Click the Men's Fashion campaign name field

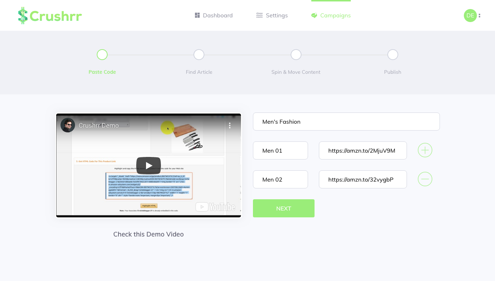[346, 122]
